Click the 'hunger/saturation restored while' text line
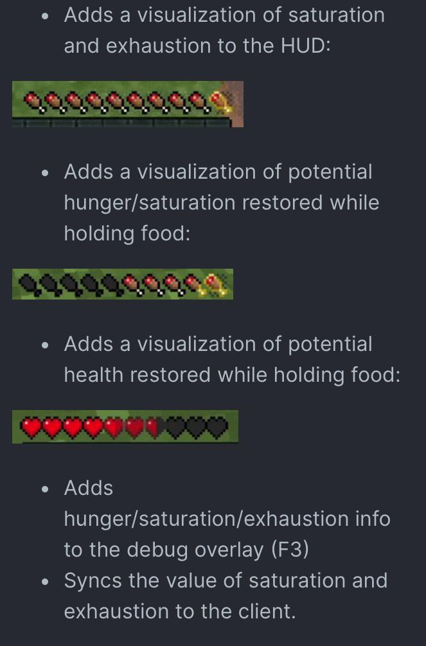Viewport: 426px width, 646px height. point(222,202)
